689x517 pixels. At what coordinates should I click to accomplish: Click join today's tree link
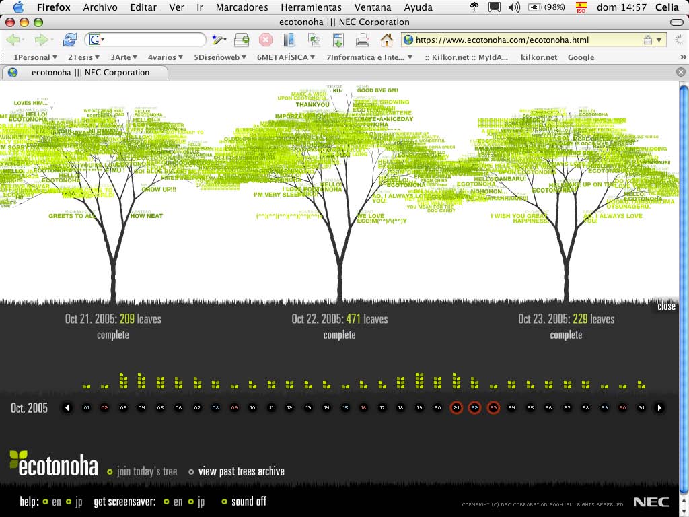click(147, 471)
